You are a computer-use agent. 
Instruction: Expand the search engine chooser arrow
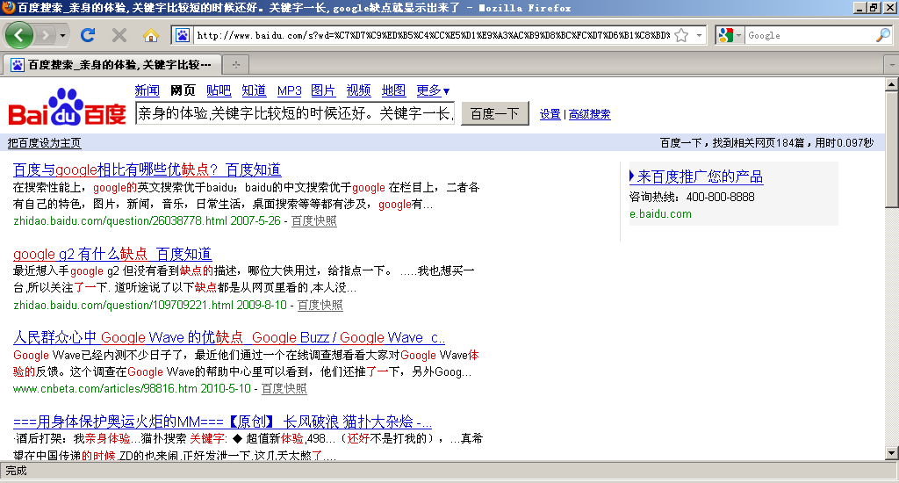[x=738, y=35]
